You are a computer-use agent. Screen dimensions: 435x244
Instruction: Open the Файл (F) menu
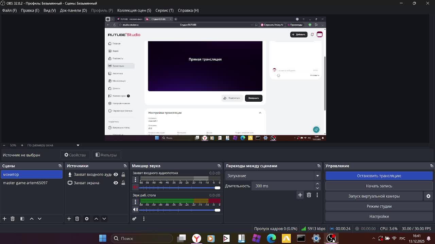pyautogui.click(x=10, y=10)
